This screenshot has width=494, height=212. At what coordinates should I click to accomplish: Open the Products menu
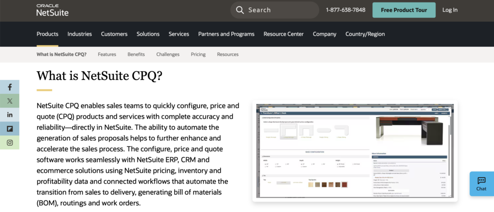48,34
